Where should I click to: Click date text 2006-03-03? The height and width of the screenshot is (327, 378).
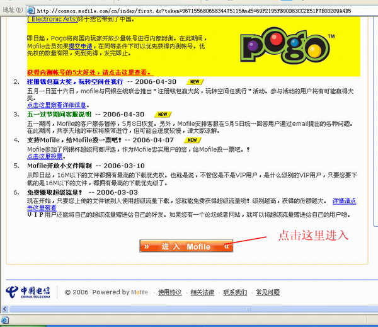tap(117, 192)
